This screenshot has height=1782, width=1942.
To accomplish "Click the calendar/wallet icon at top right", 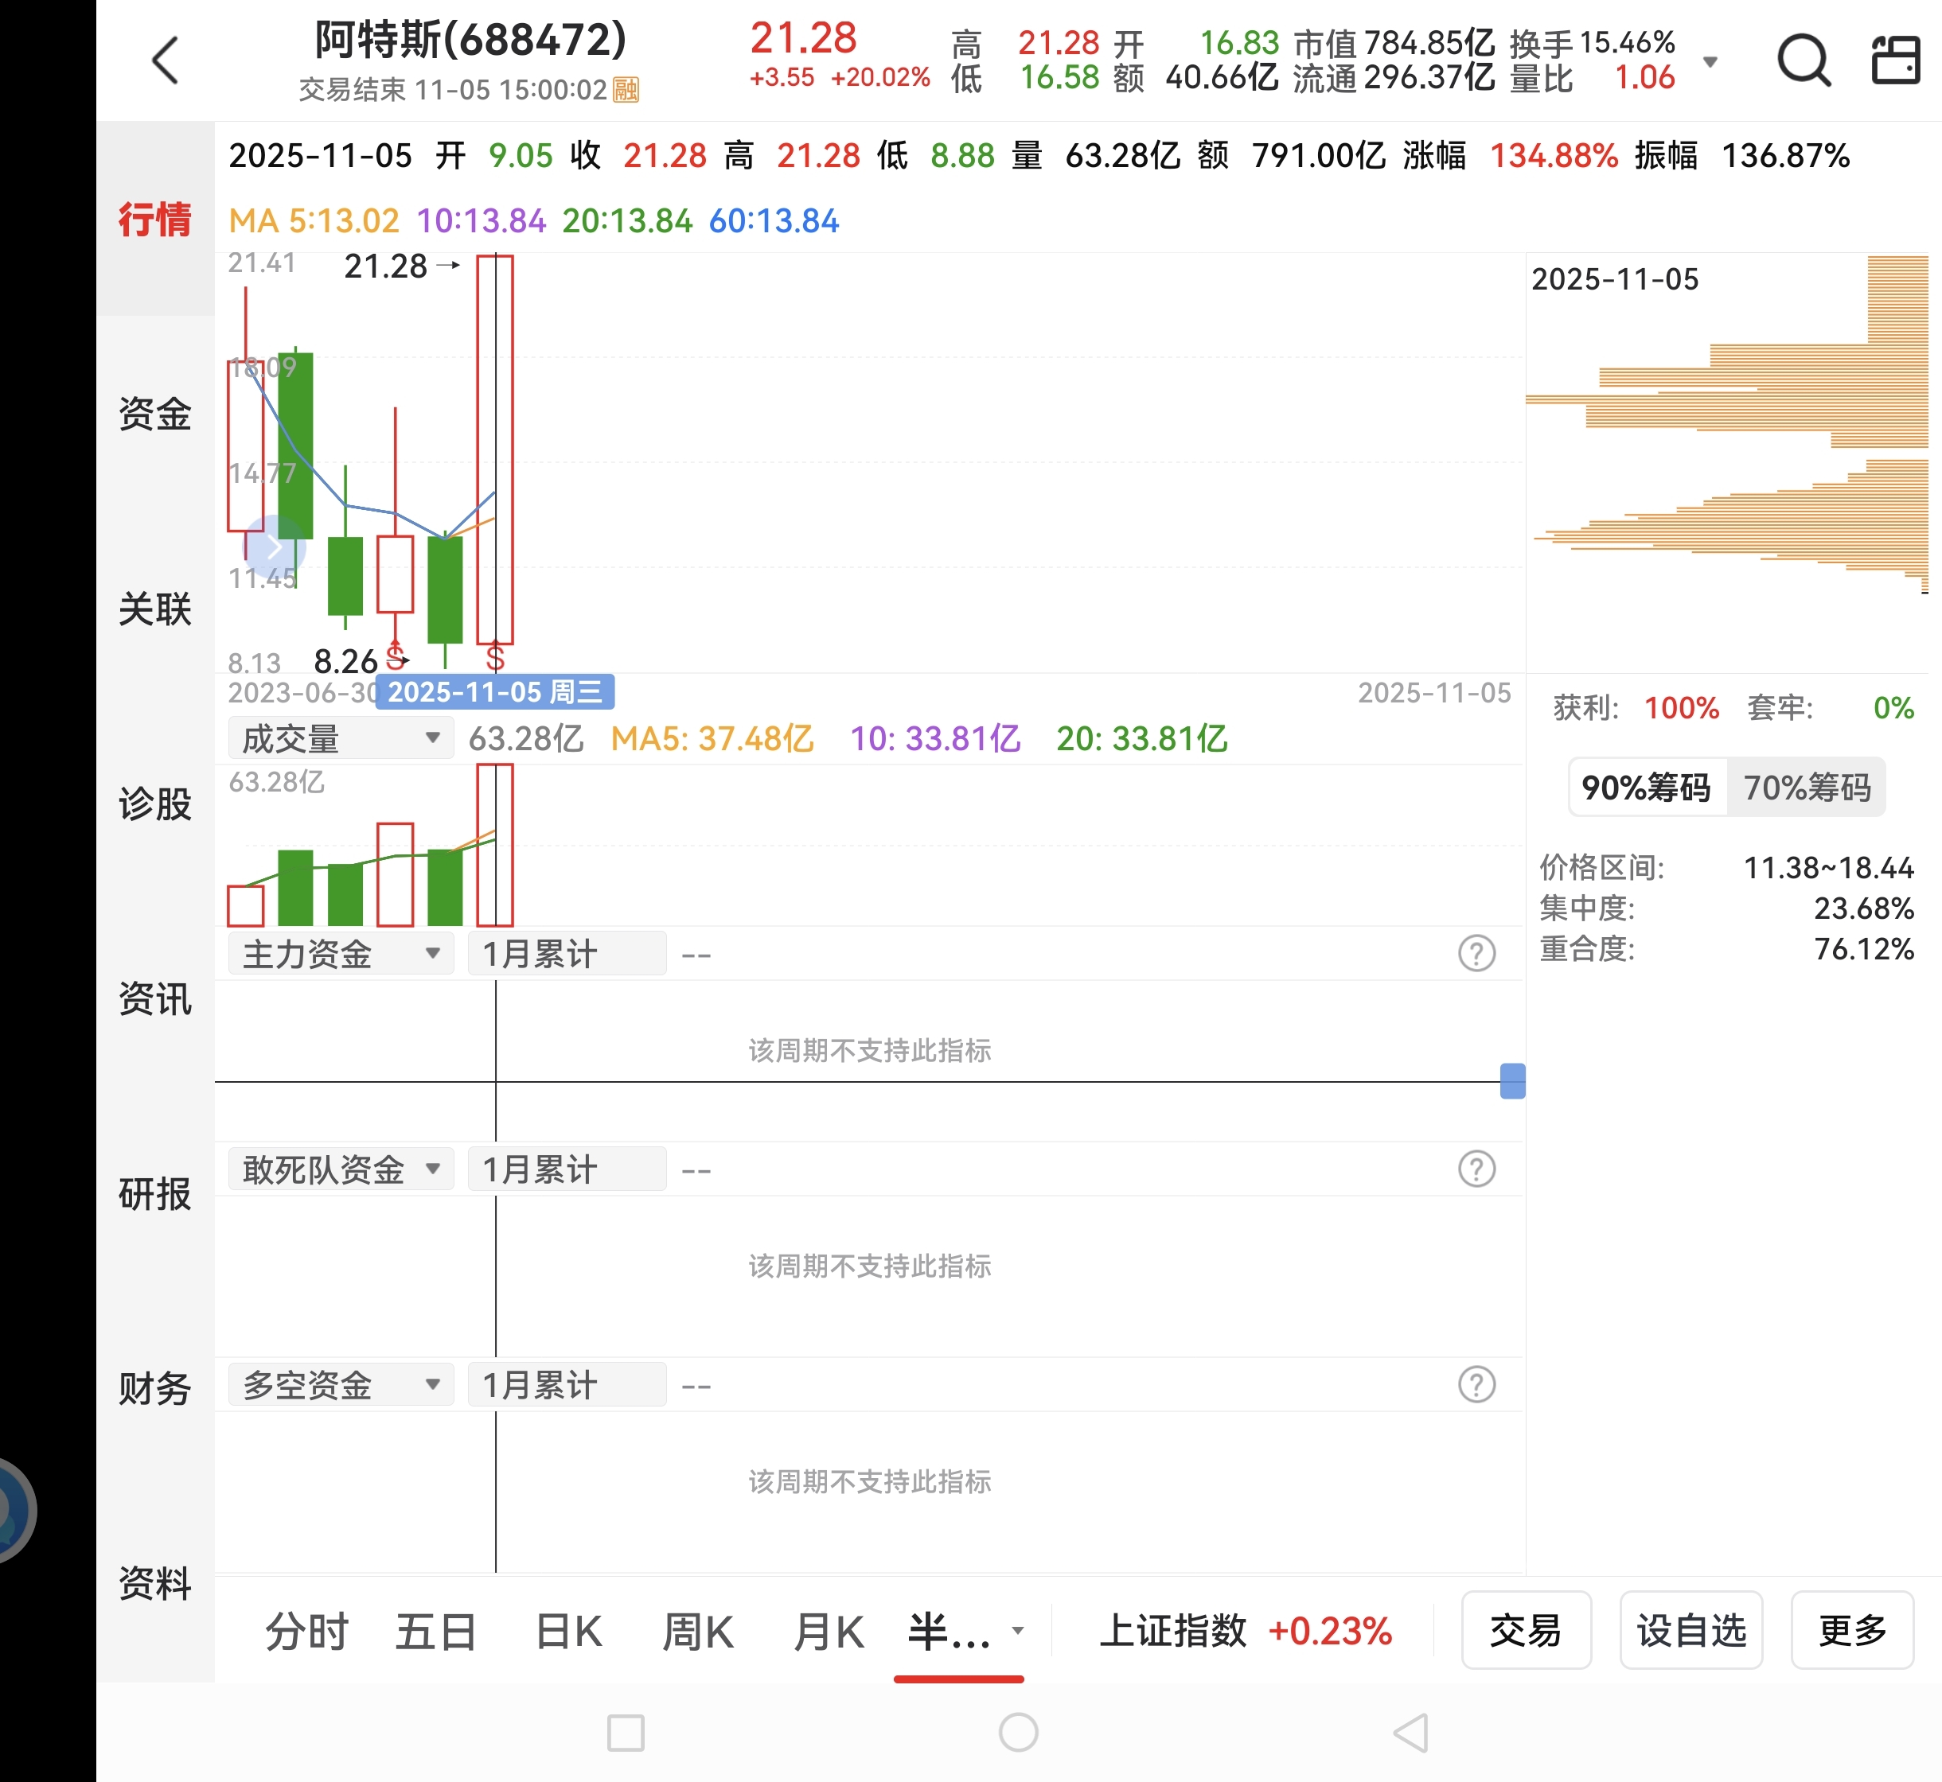I will coord(1896,60).
